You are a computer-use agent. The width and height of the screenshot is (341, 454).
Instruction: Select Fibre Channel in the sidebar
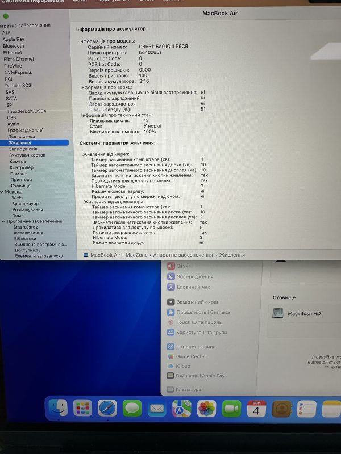point(19,59)
